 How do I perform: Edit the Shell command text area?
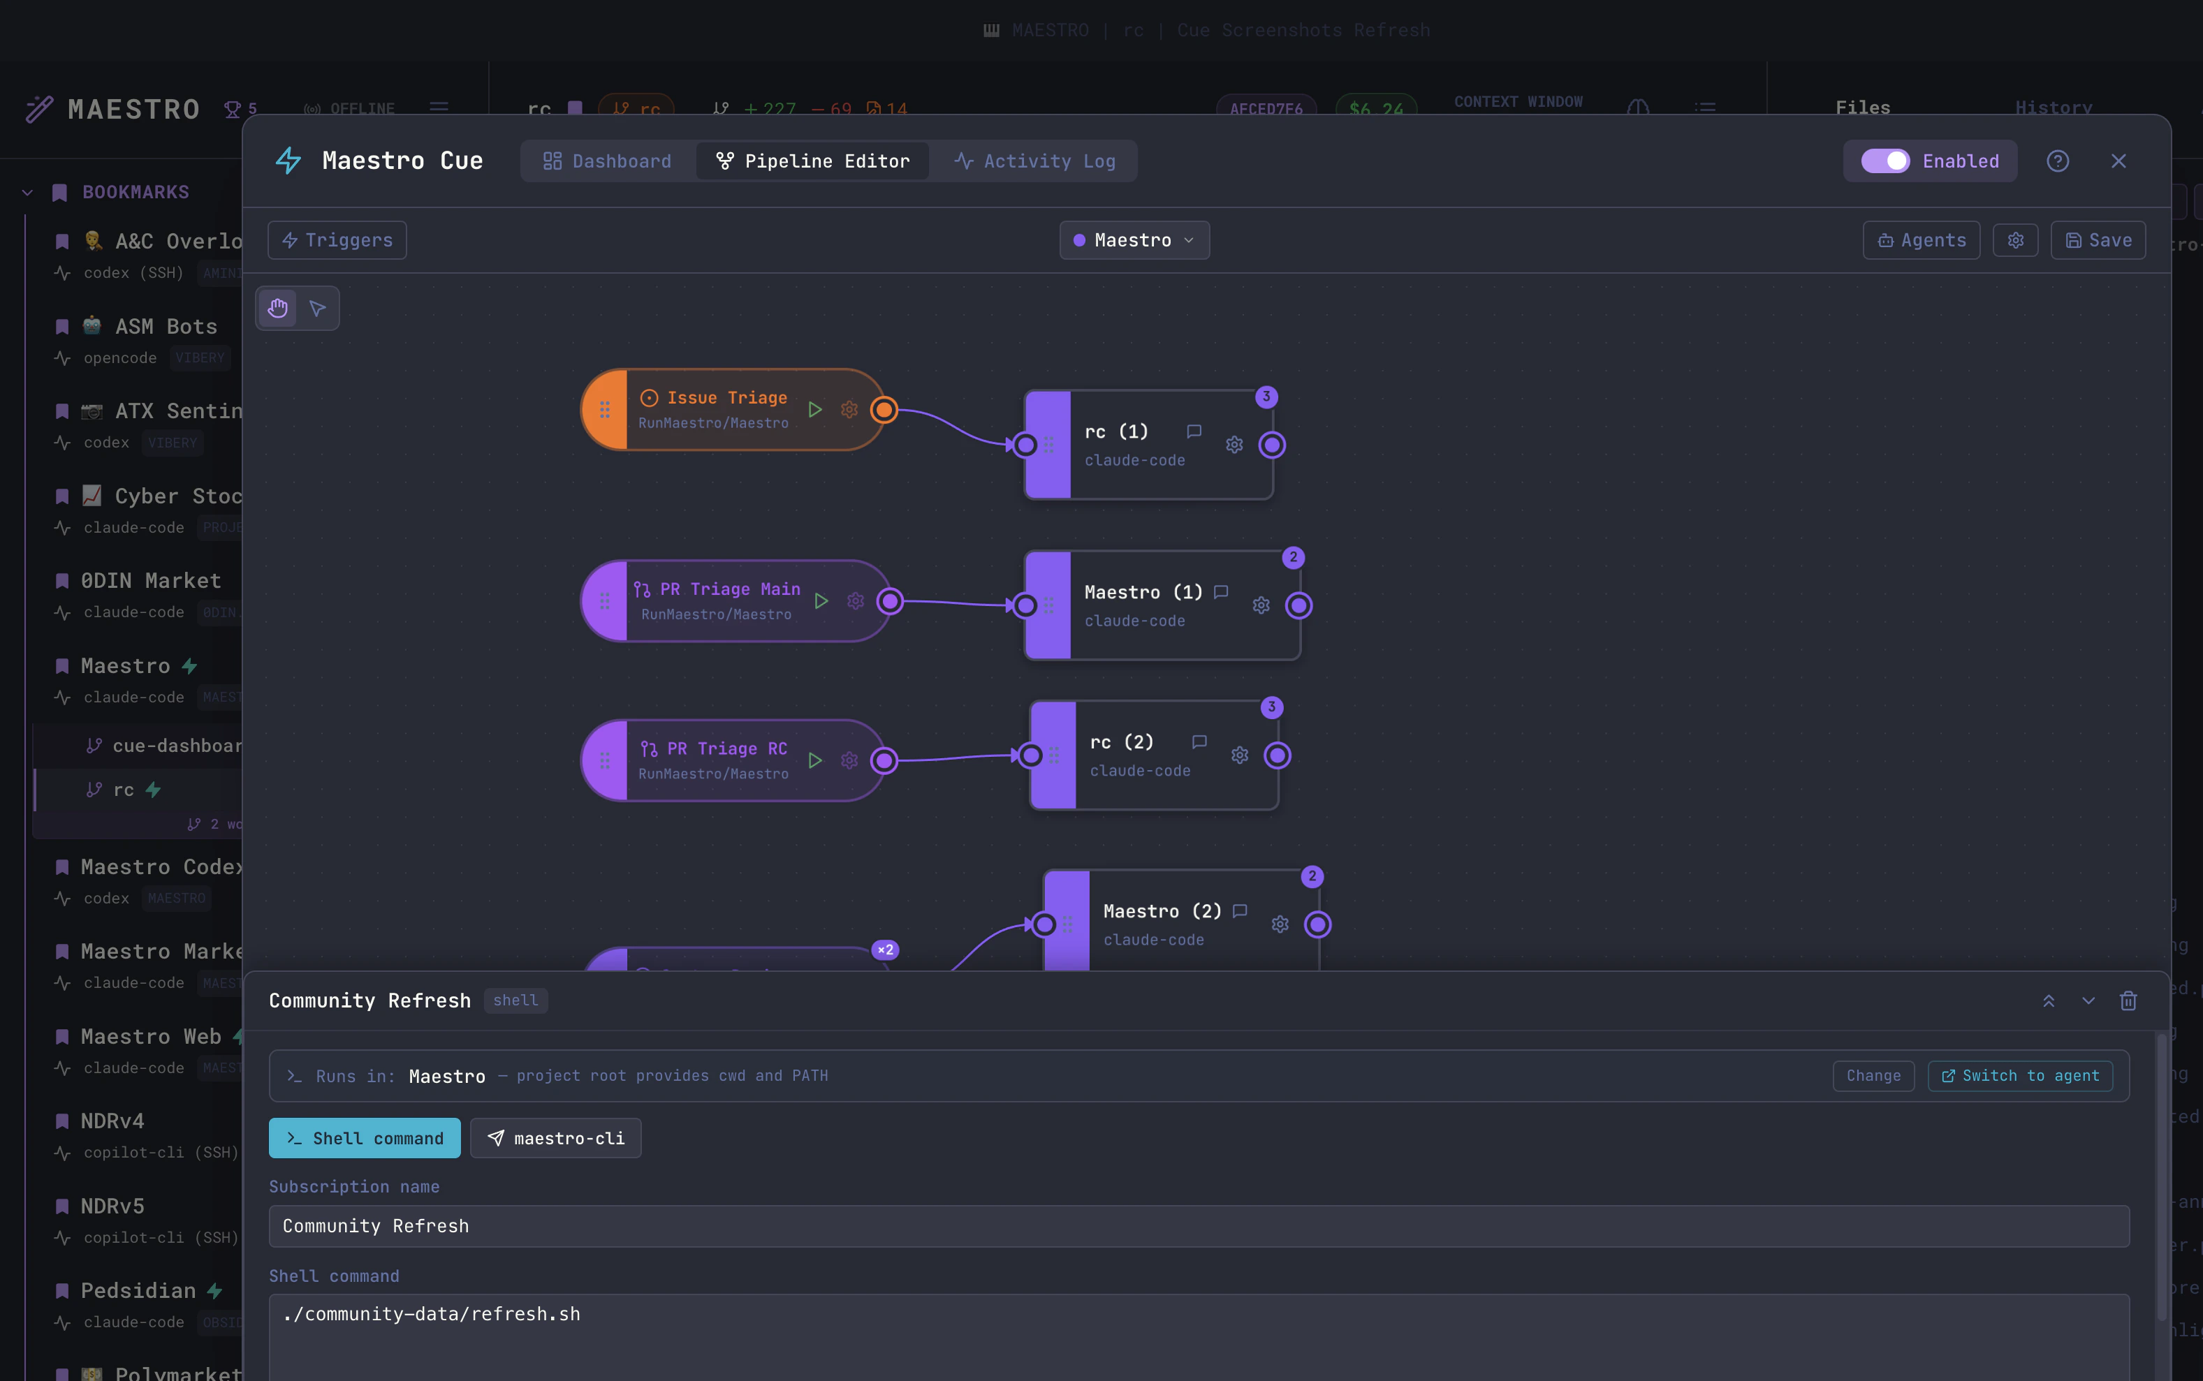coord(1199,1337)
